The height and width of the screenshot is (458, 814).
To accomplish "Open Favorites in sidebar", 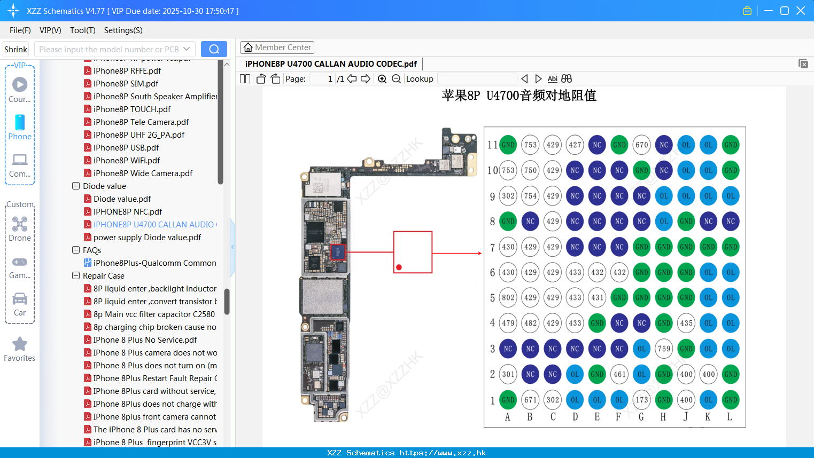I will (20, 349).
